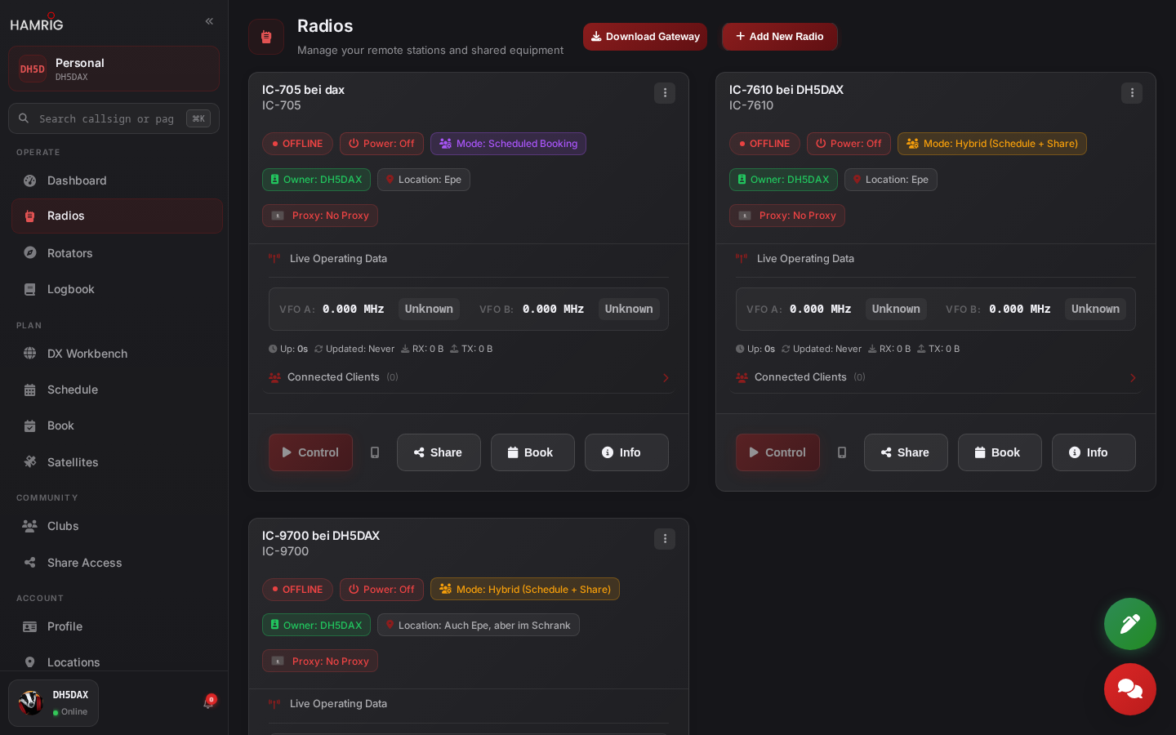Open Info for IC-705 radio
Image resolution: width=1176 pixels, height=735 pixels.
(626, 452)
